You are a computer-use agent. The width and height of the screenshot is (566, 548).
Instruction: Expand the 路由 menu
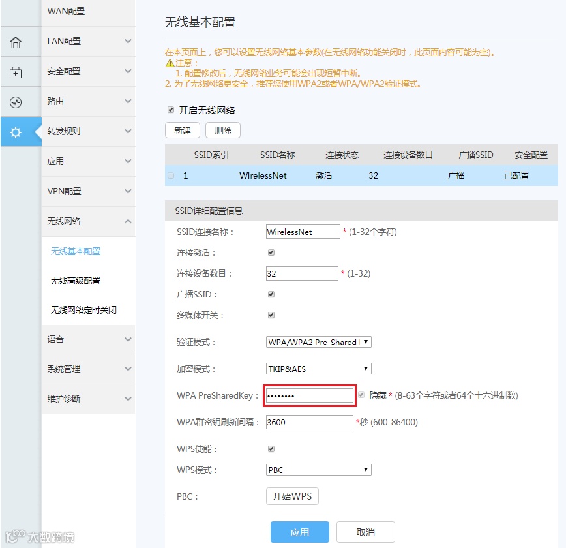point(89,102)
